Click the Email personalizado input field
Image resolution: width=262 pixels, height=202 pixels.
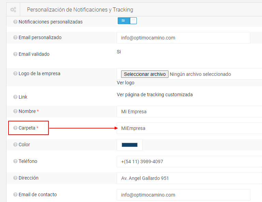coord(183,38)
